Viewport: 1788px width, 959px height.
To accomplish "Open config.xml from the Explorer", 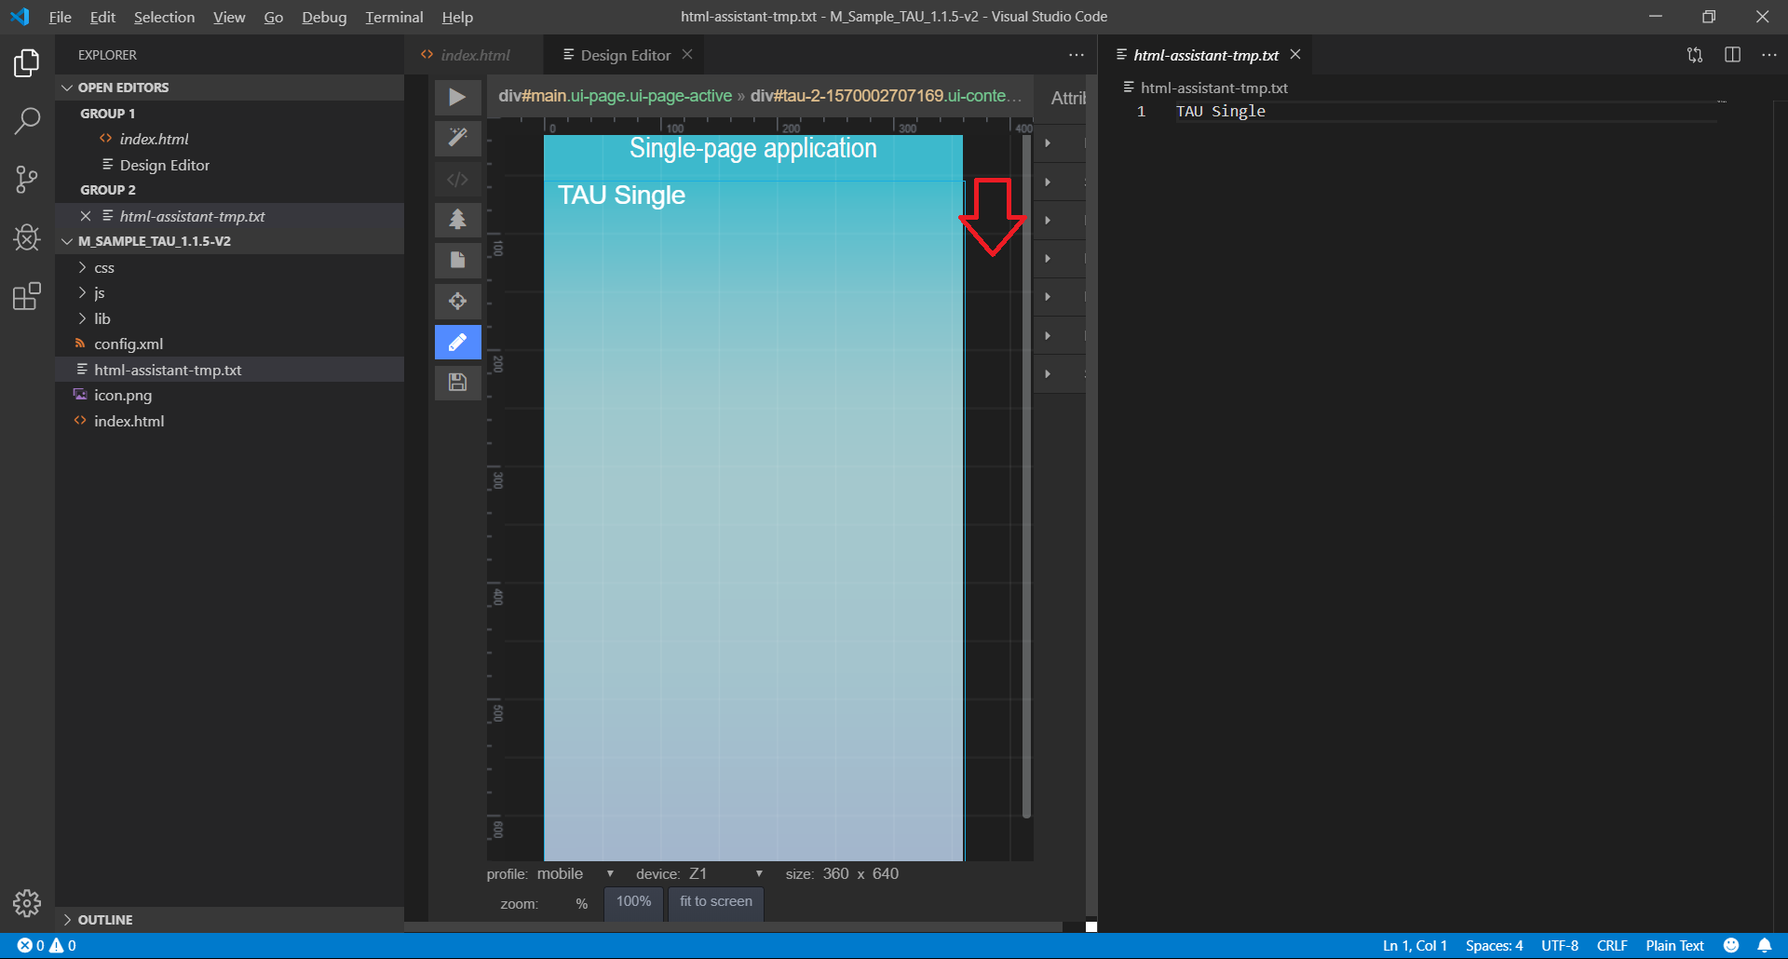I will click(129, 344).
